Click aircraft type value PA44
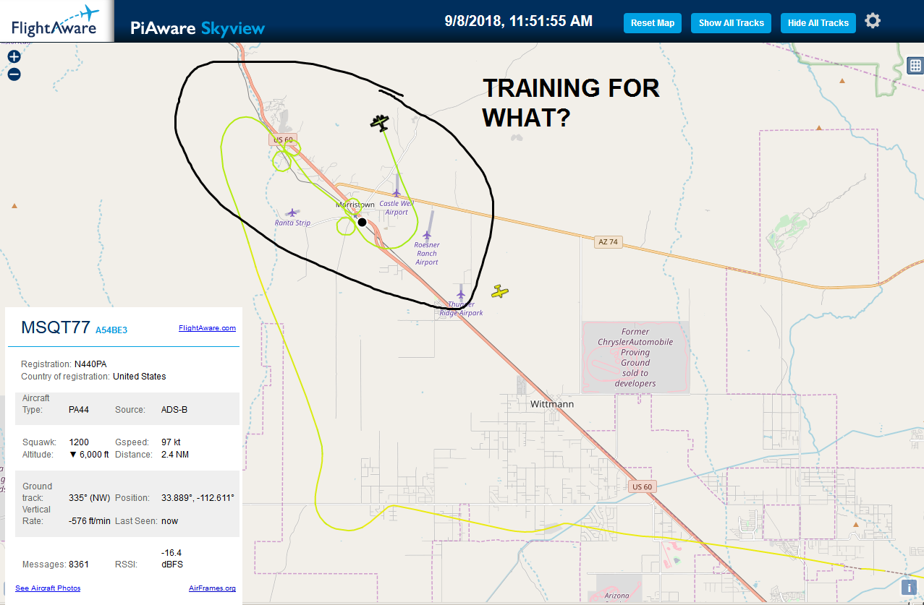 coord(79,410)
